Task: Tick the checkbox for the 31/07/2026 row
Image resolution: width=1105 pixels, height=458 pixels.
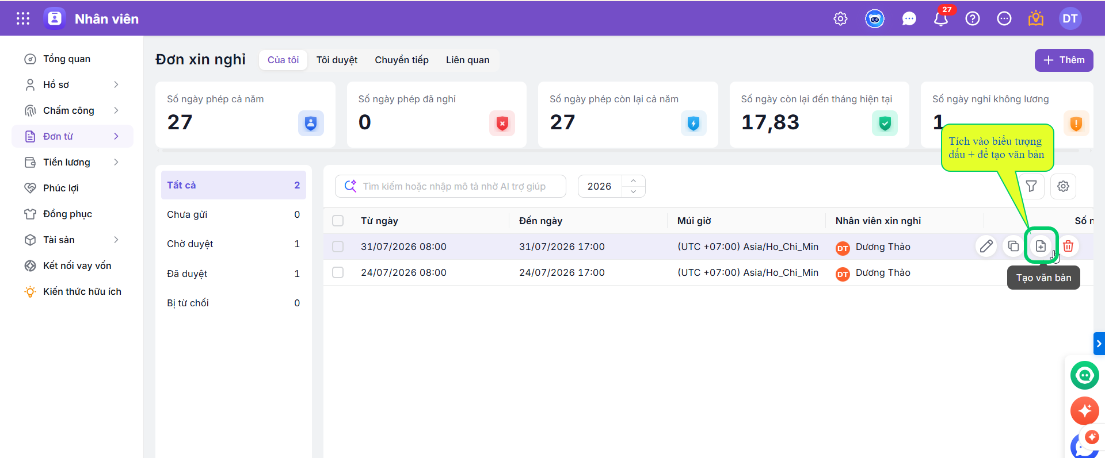Action: (x=338, y=247)
